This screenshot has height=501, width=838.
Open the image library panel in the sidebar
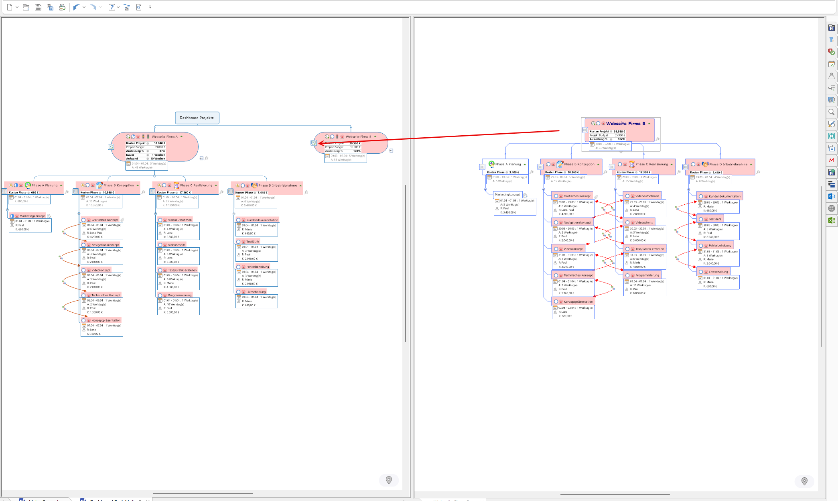(x=832, y=100)
